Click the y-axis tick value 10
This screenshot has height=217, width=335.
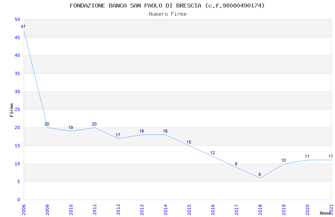click(17, 164)
